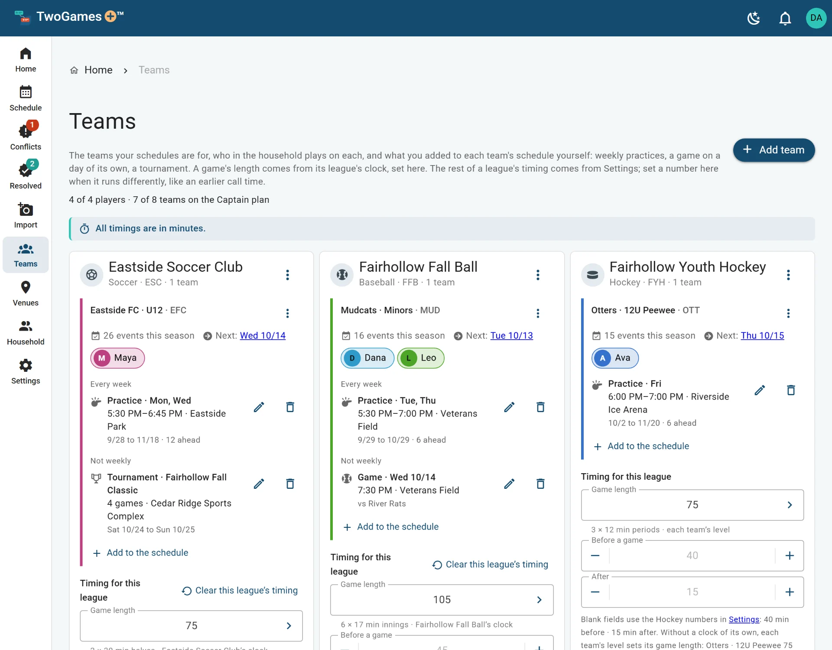The width and height of the screenshot is (832, 650).
Task: Edit Mudcats game vs River Rats
Action: (x=509, y=484)
